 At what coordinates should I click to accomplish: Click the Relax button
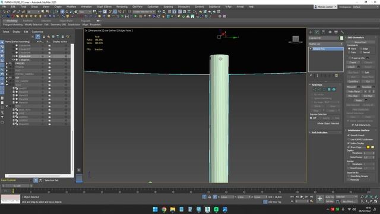coord(359,100)
